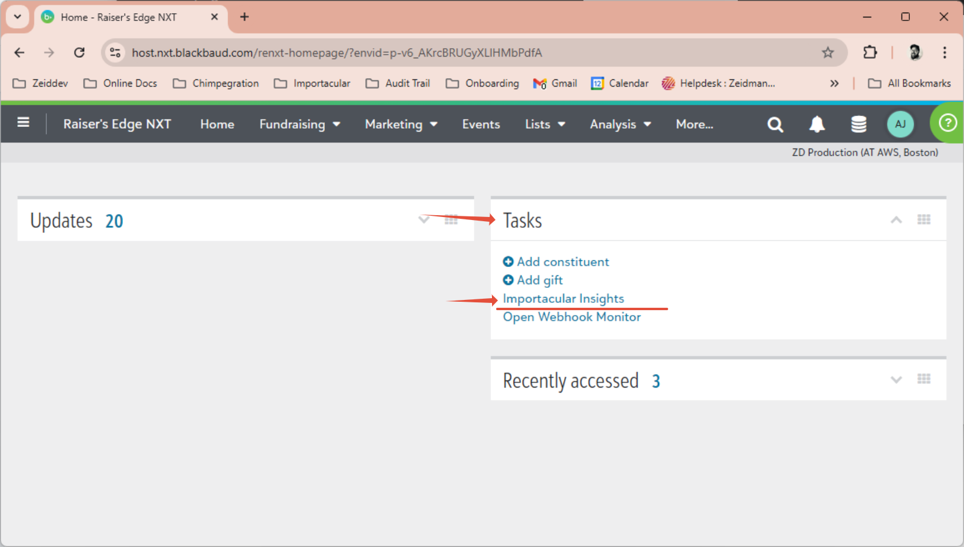Open the green help question mark
Image resolution: width=964 pixels, height=547 pixels.
[x=947, y=123]
